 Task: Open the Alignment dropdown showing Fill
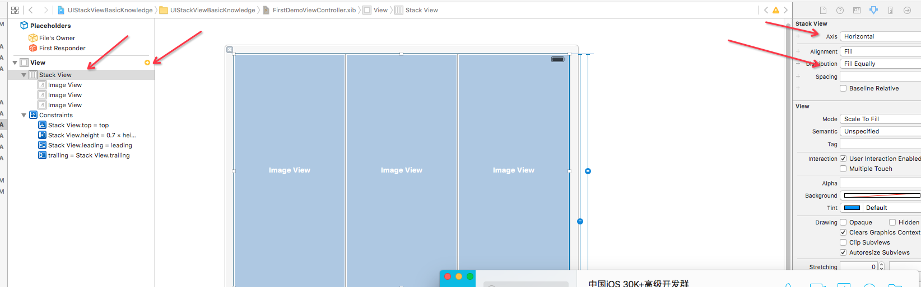(880, 51)
